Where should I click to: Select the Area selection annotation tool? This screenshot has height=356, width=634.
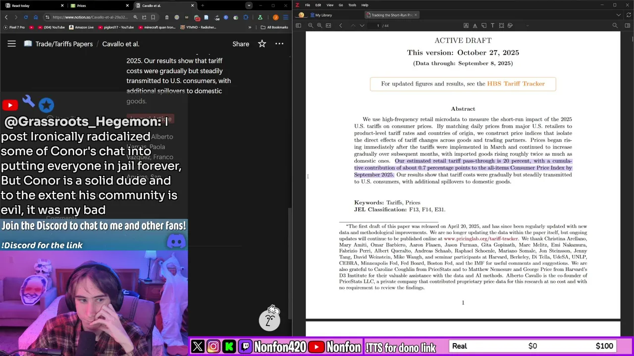tap(501, 25)
